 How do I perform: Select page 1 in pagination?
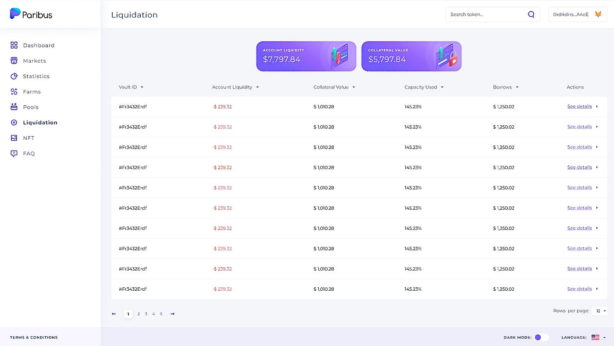click(x=128, y=314)
